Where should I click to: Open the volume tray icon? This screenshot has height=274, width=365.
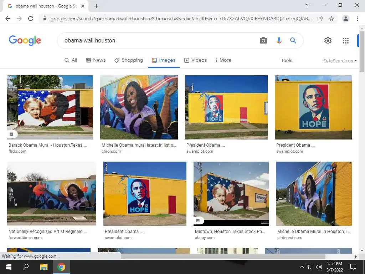(319, 267)
